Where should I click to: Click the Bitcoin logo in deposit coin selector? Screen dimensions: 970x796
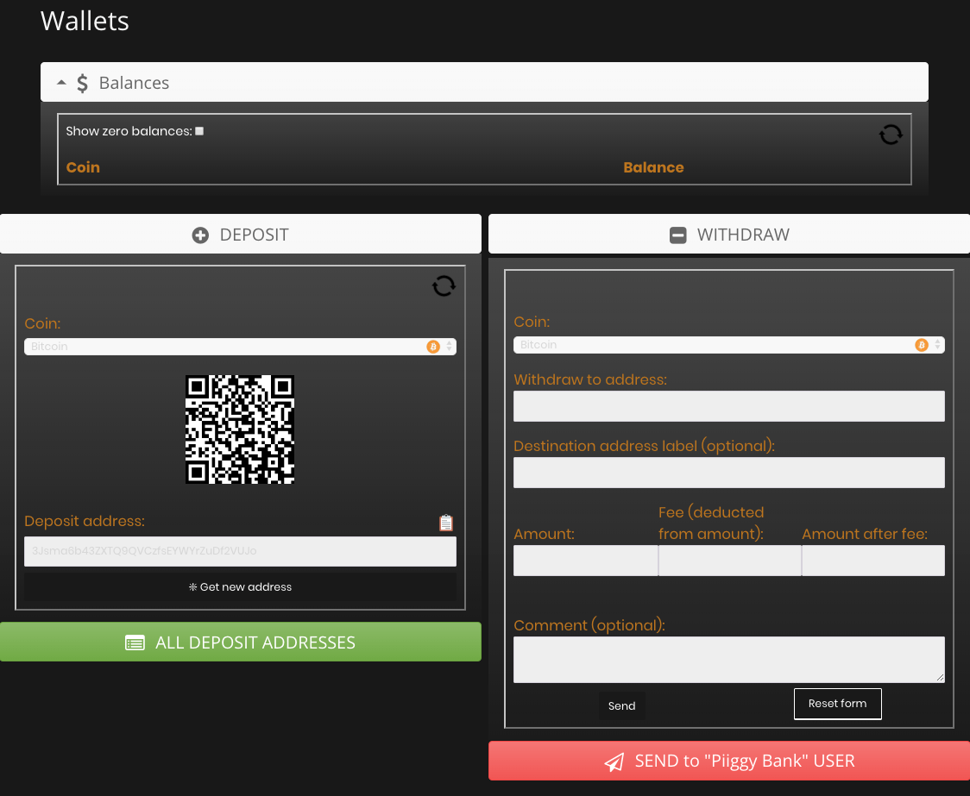(x=433, y=347)
